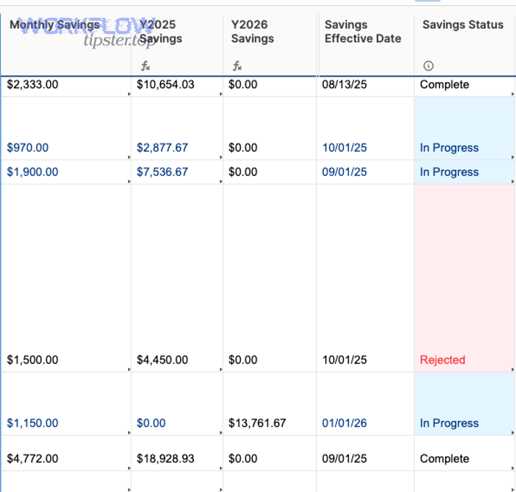Viewport: 516px width, 492px height.
Task: Click the 08/13/25 effective date cell
Action: coord(345,85)
